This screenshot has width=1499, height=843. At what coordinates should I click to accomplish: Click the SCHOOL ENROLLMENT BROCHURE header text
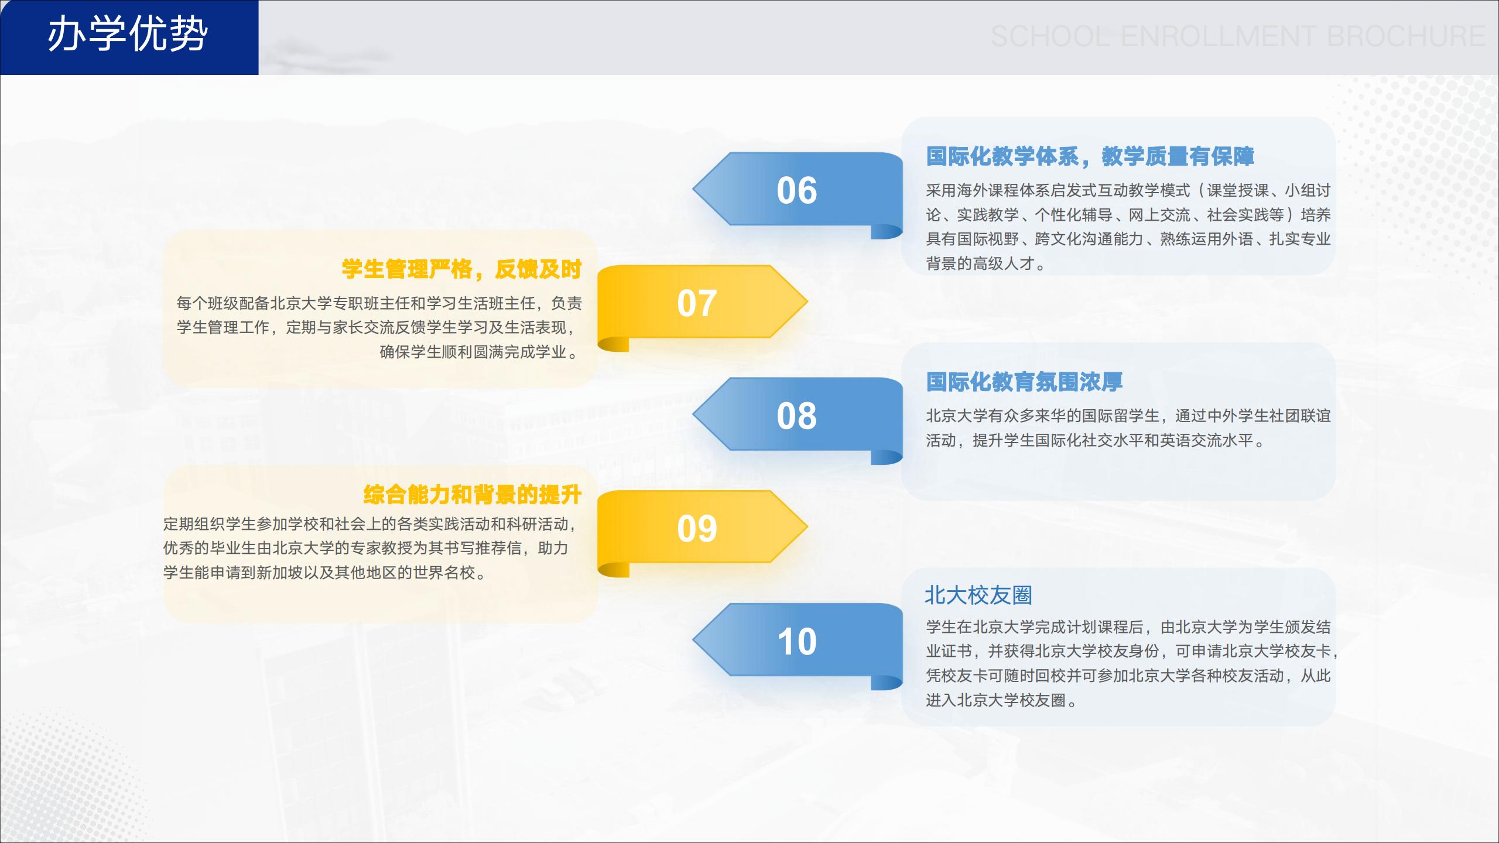[x=1238, y=36]
